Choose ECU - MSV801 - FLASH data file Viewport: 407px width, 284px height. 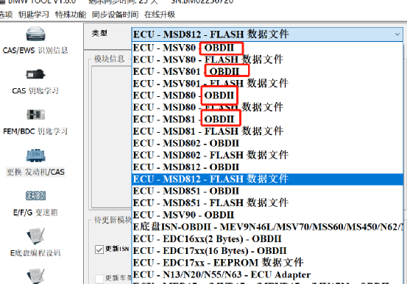click(x=267, y=84)
